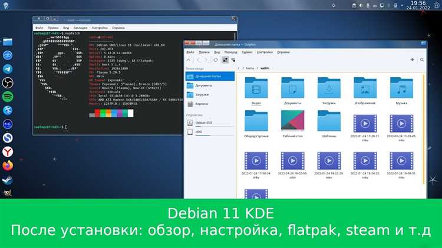Open the Музыка folder

tap(401, 91)
